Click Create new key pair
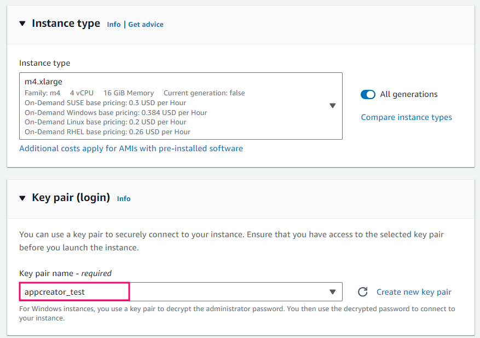Image resolution: width=480 pixels, height=338 pixels. (x=414, y=292)
